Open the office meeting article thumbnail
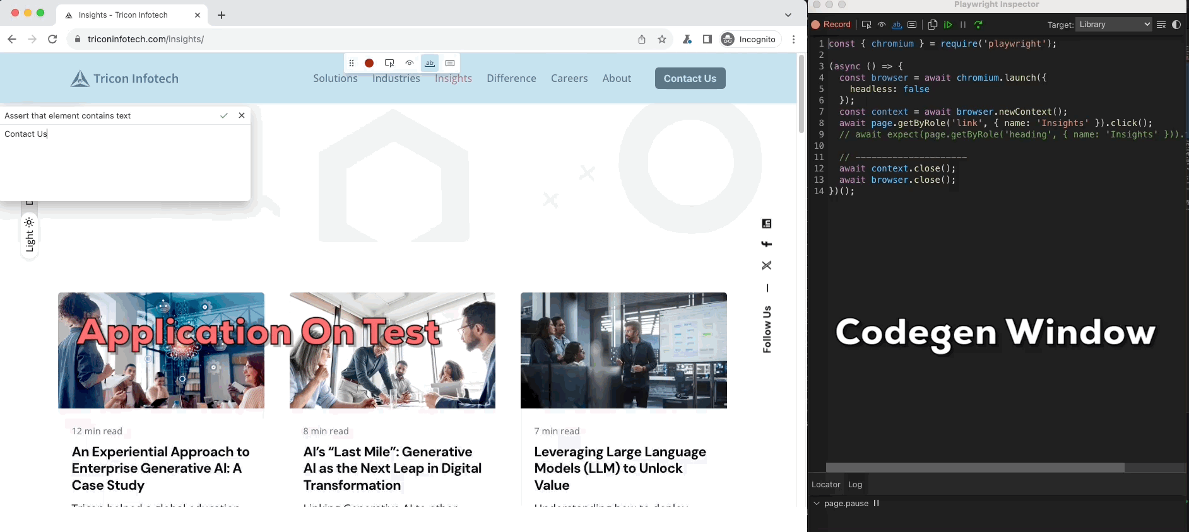 point(393,350)
